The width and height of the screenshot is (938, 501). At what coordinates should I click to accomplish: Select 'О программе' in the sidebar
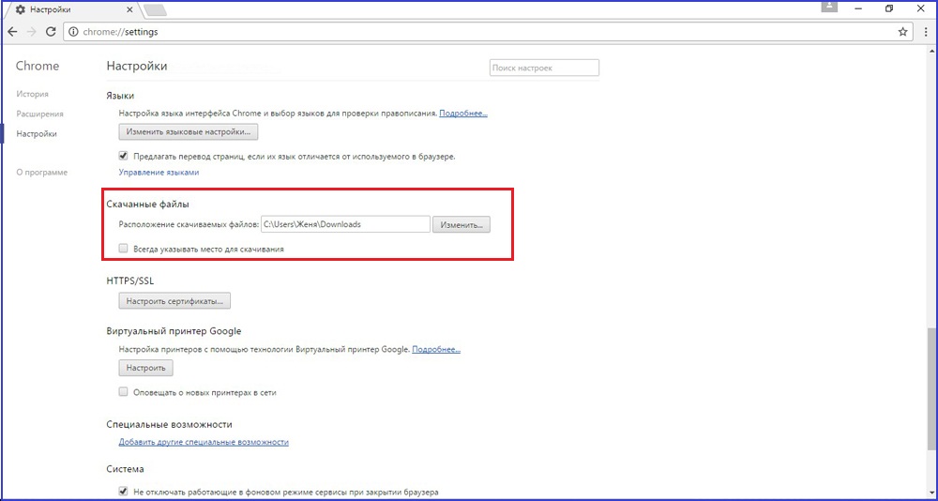click(x=41, y=173)
